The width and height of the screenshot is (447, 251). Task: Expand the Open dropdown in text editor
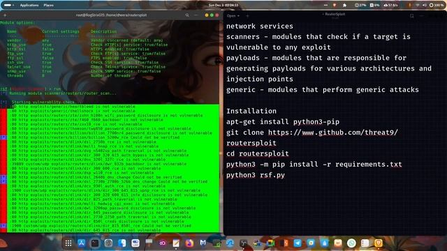pos(233,16)
